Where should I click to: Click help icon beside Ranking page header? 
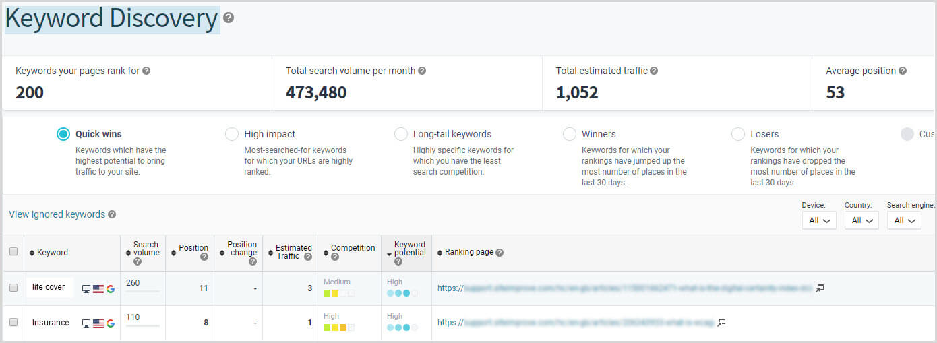pos(500,253)
